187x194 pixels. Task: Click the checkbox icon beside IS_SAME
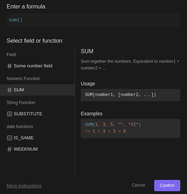coord(10,138)
